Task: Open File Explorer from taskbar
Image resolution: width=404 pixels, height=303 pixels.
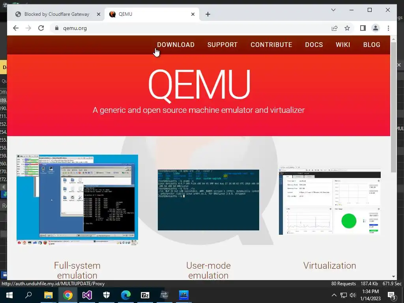Action: [48, 295]
